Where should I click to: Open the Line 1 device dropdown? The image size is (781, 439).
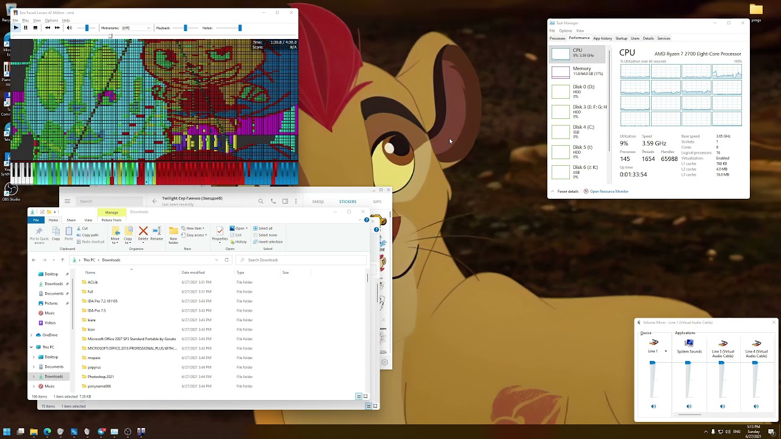(x=666, y=351)
